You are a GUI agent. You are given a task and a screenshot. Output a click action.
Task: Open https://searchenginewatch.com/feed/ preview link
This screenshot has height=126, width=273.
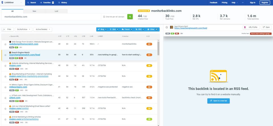[x=191, y=28]
